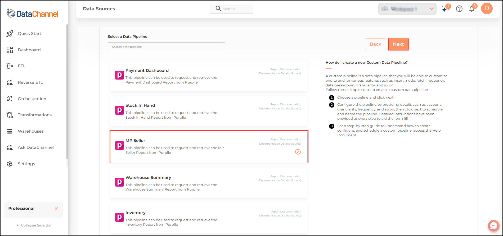Click the Transformations icon
Viewport: 503px width, 236px height.
tap(10, 115)
